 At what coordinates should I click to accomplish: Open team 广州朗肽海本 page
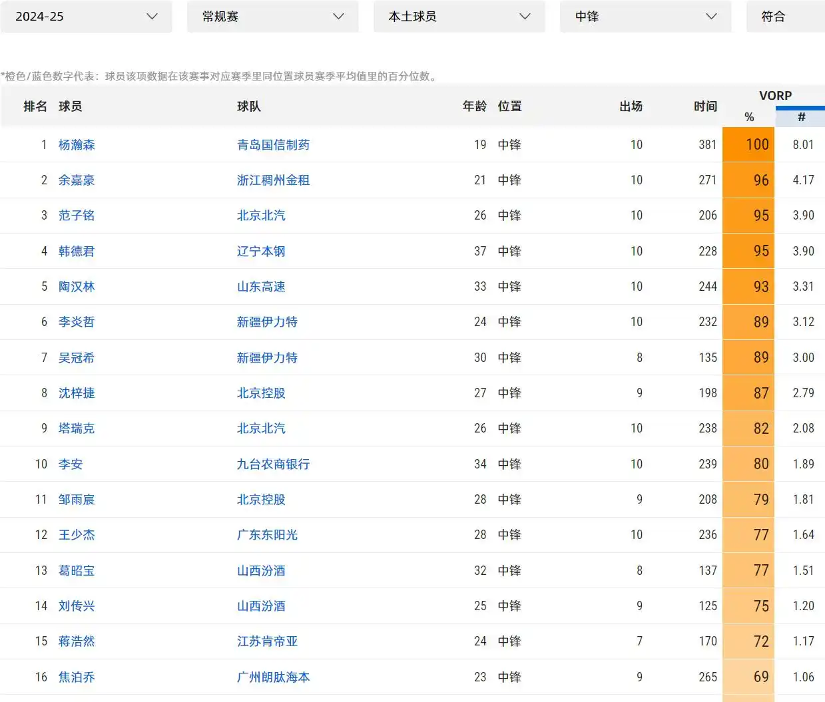pyautogui.click(x=274, y=677)
